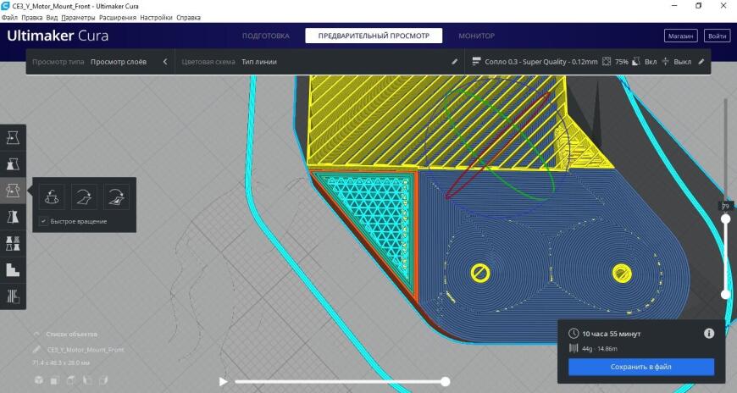Click the Войти sign-in button
Screen dimensions: 737x393
717,36
